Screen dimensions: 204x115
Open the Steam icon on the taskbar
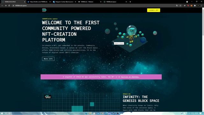tap(114, 113)
